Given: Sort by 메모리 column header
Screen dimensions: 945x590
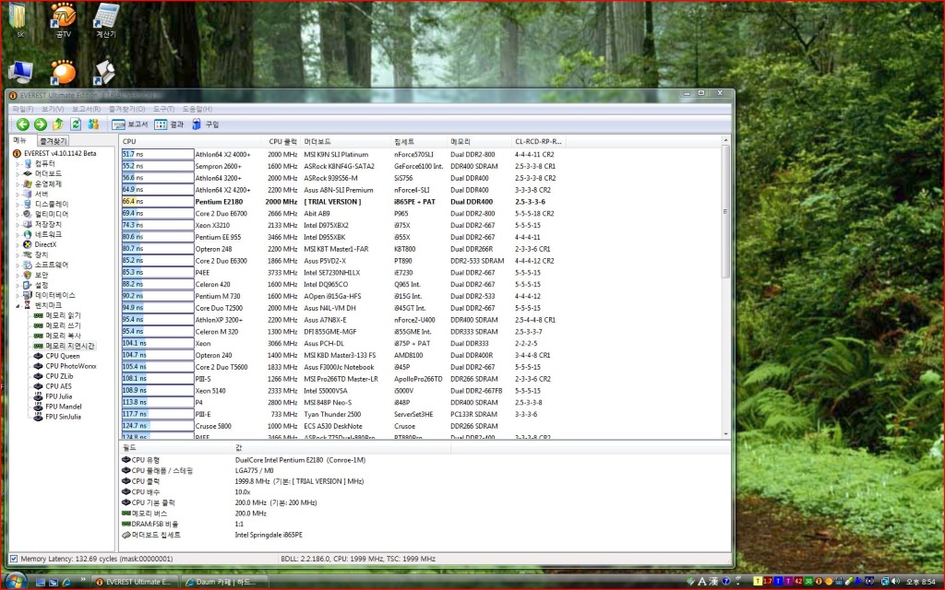Looking at the screenshot, I should 479,141.
